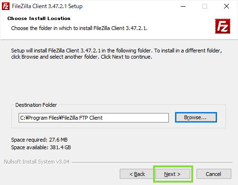Click the greyed-out maximize window button
This screenshot has width=238, height=185.
pos(205,6)
